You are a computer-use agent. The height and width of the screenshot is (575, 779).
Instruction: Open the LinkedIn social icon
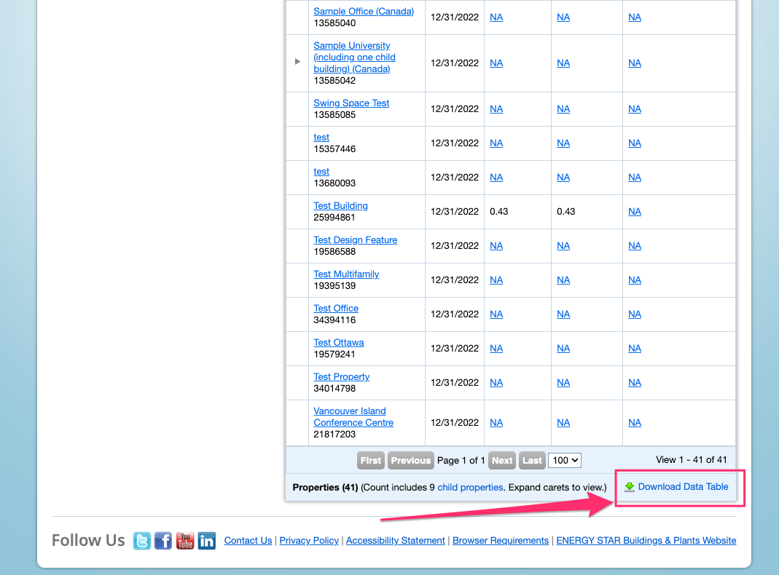click(x=207, y=541)
